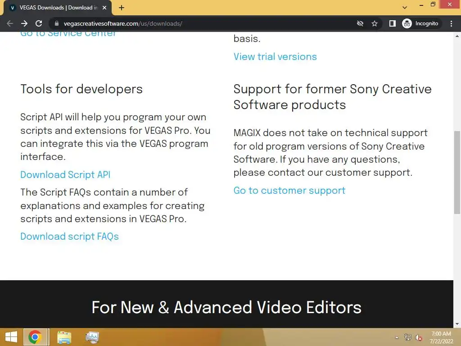Open the Download script FAQs link
The width and height of the screenshot is (461, 346).
click(x=69, y=236)
